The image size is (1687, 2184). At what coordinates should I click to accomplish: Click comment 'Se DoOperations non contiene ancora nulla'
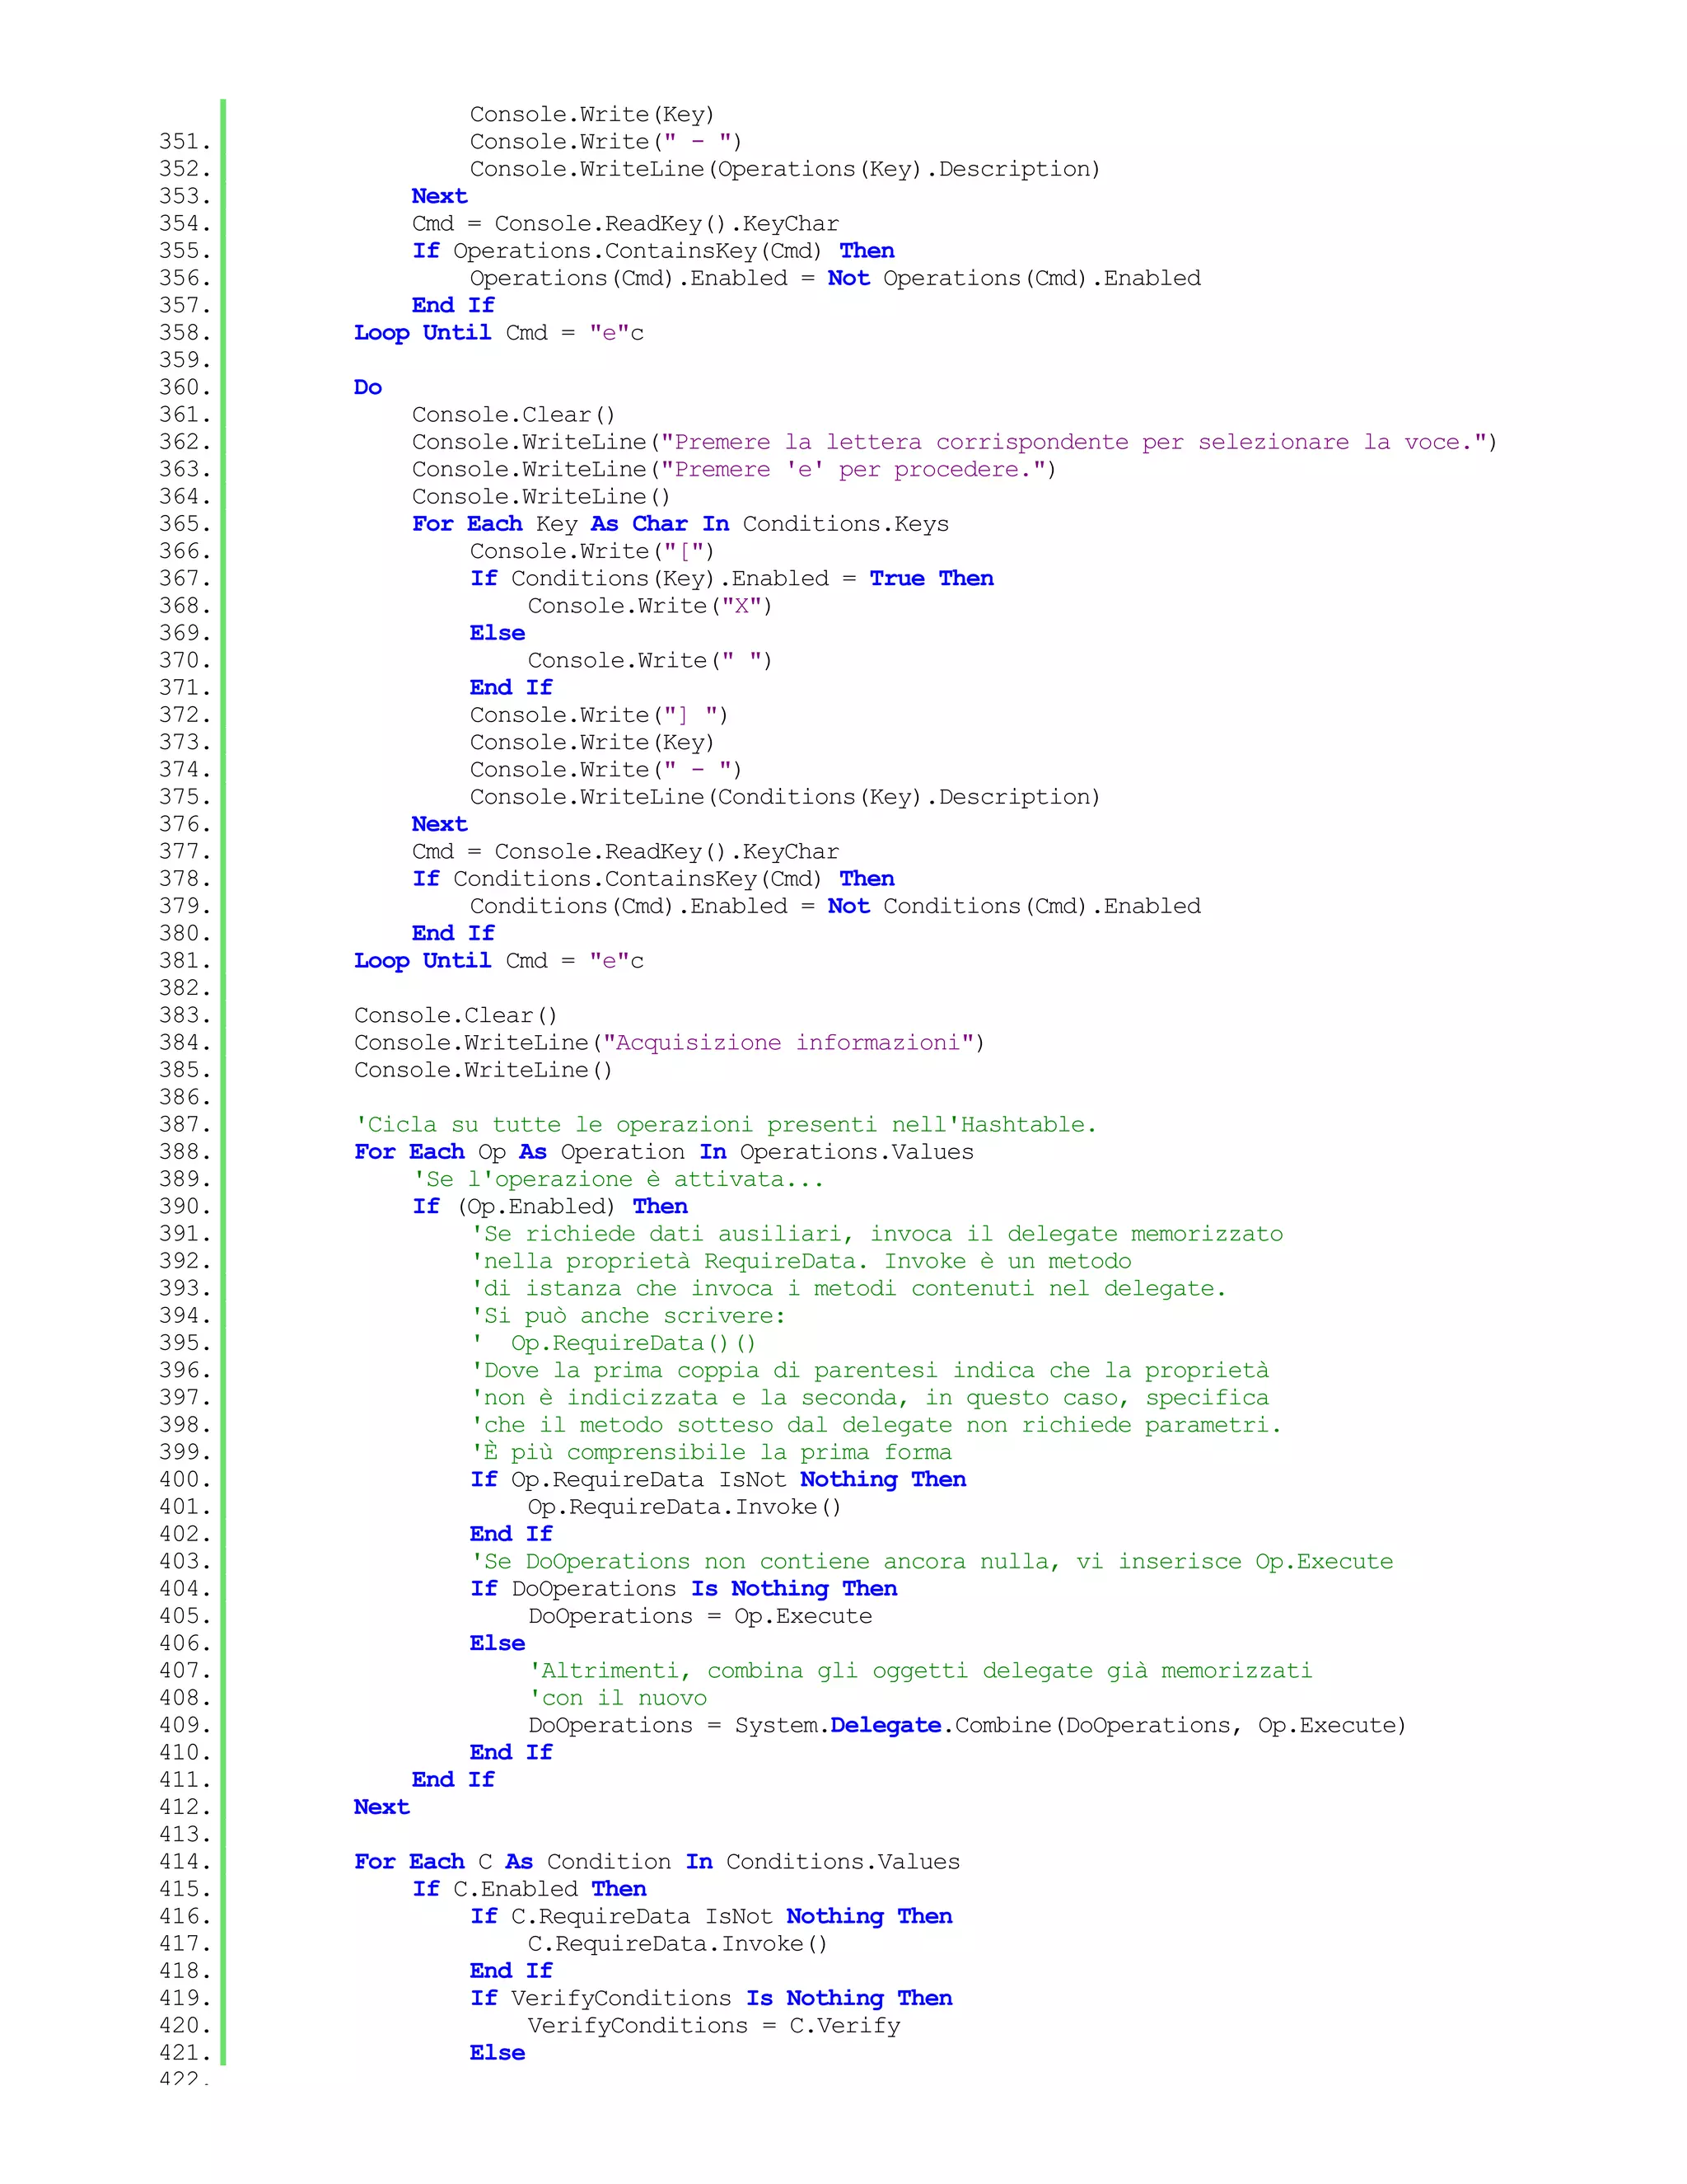click(932, 1561)
